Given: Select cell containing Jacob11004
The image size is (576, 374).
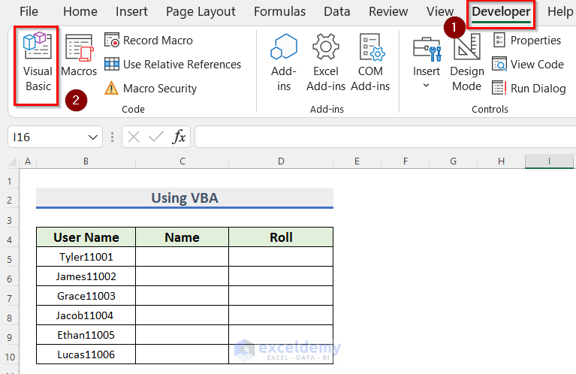Looking at the screenshot, I should coord(86,315).
